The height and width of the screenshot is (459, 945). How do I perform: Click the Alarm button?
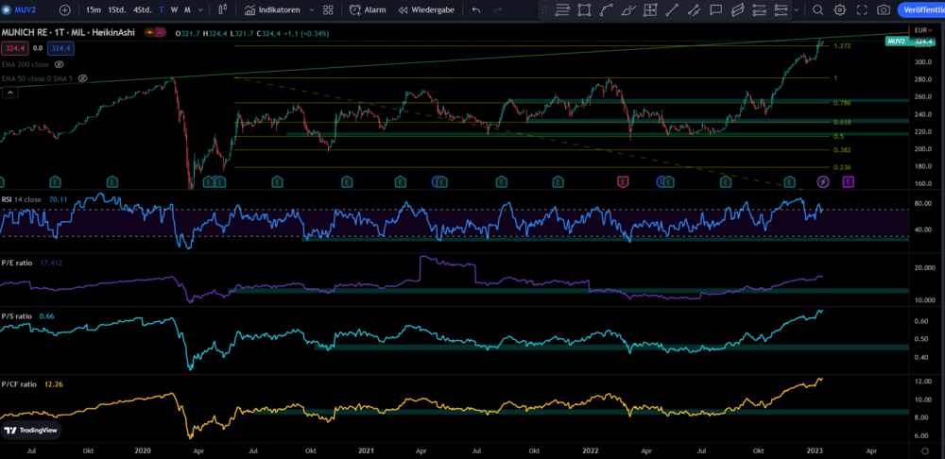coord(367,10)
